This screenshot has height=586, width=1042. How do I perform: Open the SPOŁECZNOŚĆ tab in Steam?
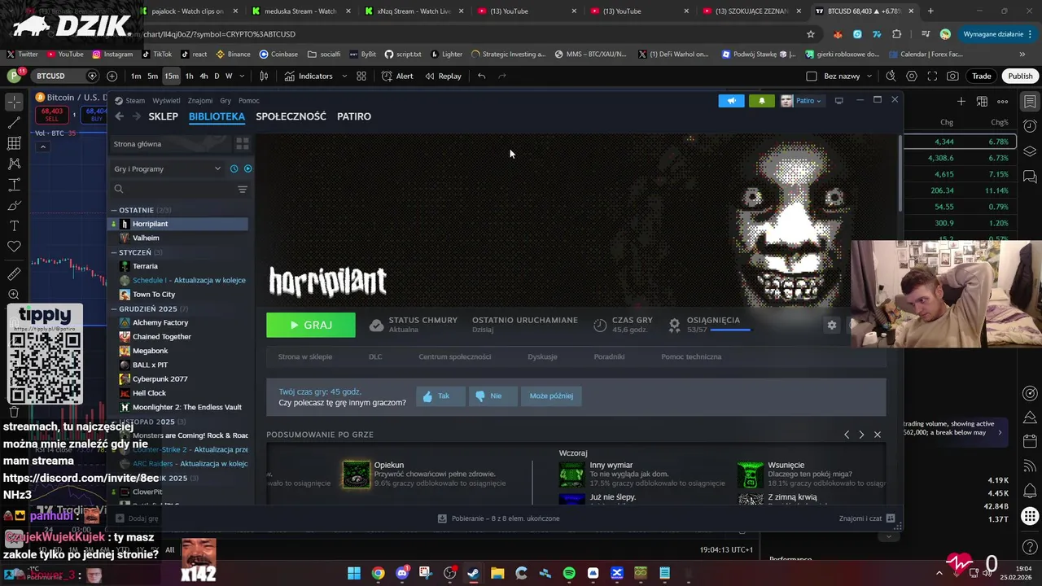(x=291, y=116)
